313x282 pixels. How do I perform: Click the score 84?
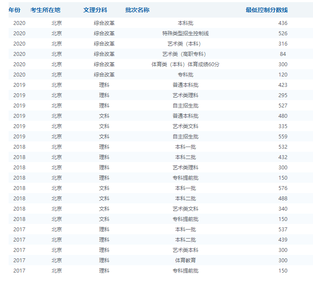tap(283, 54)
